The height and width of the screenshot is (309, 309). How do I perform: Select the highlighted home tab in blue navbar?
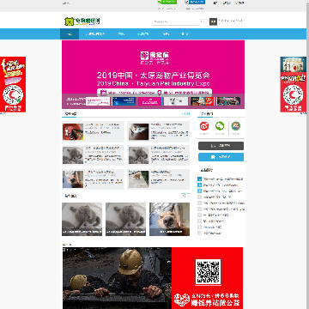click(x=70, y=34)
